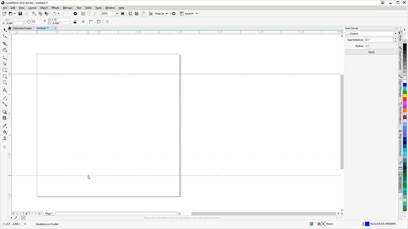Viewport: 408px width, 229px height.
Task: Toggle full-screen preview button
Action: coord(123,14)
